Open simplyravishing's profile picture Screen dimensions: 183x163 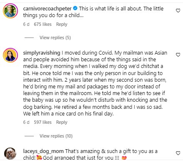10,55
